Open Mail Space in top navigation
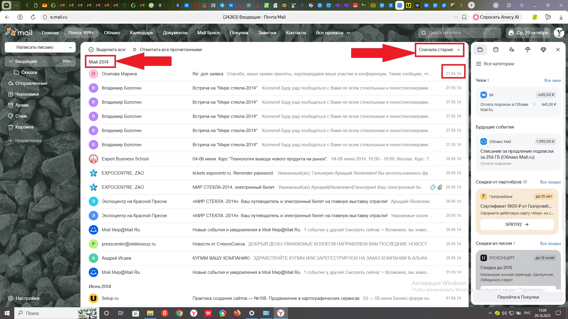The width and height of the screenshot is (568, 319). point(209,33)
